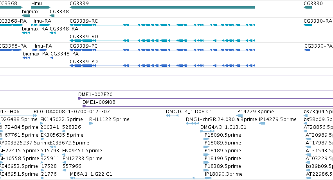
Task: Open EST label RH11122.5prime
Action: click(x=110, y=119)
